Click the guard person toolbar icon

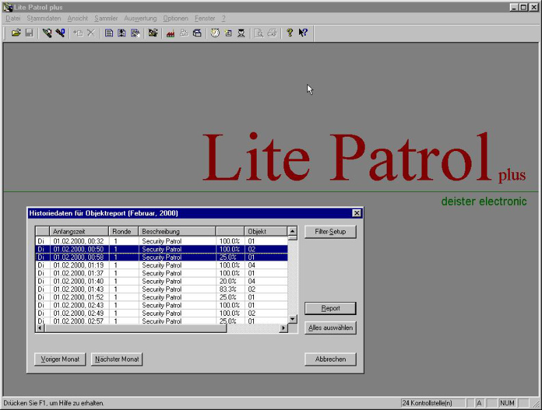pyautogui.click(x=242, y=33)
